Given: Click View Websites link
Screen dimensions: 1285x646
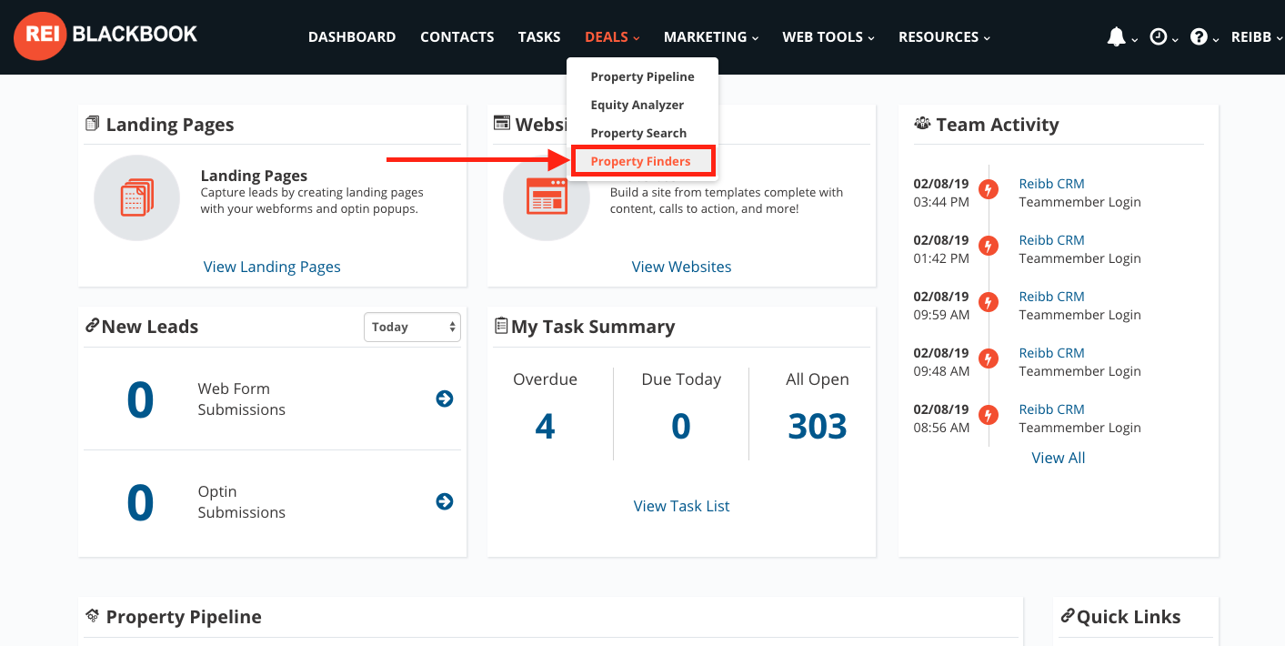Looking at the screenshot, I should pyautogui.click(x=682, y=267).
